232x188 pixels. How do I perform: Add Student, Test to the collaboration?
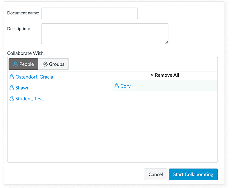click(x=29, y=98)
